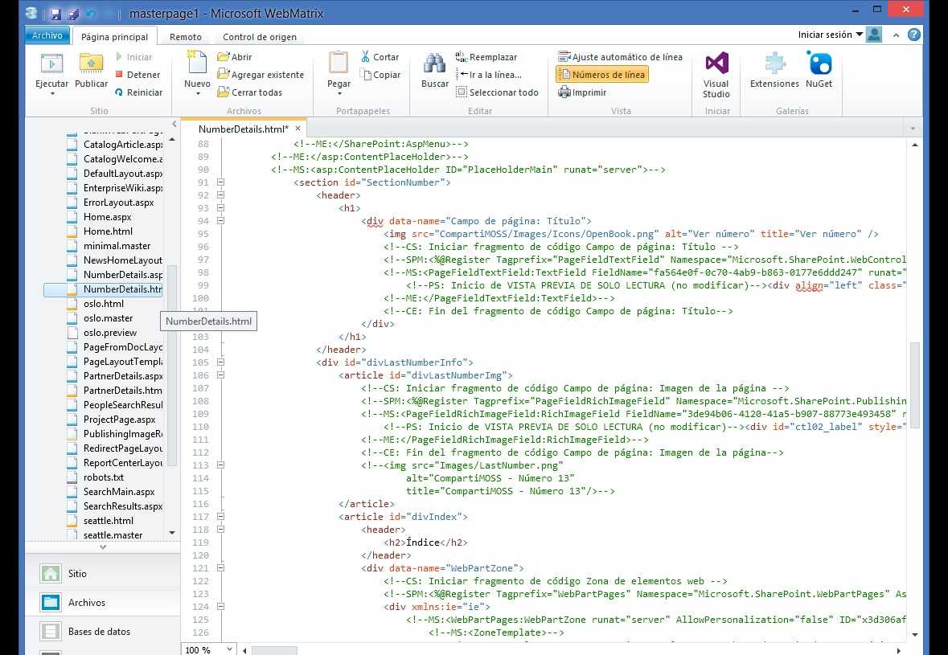Screen dimensions: 948x655
Task: Click Agregar existente to add file
Action: tap(261, 75)
